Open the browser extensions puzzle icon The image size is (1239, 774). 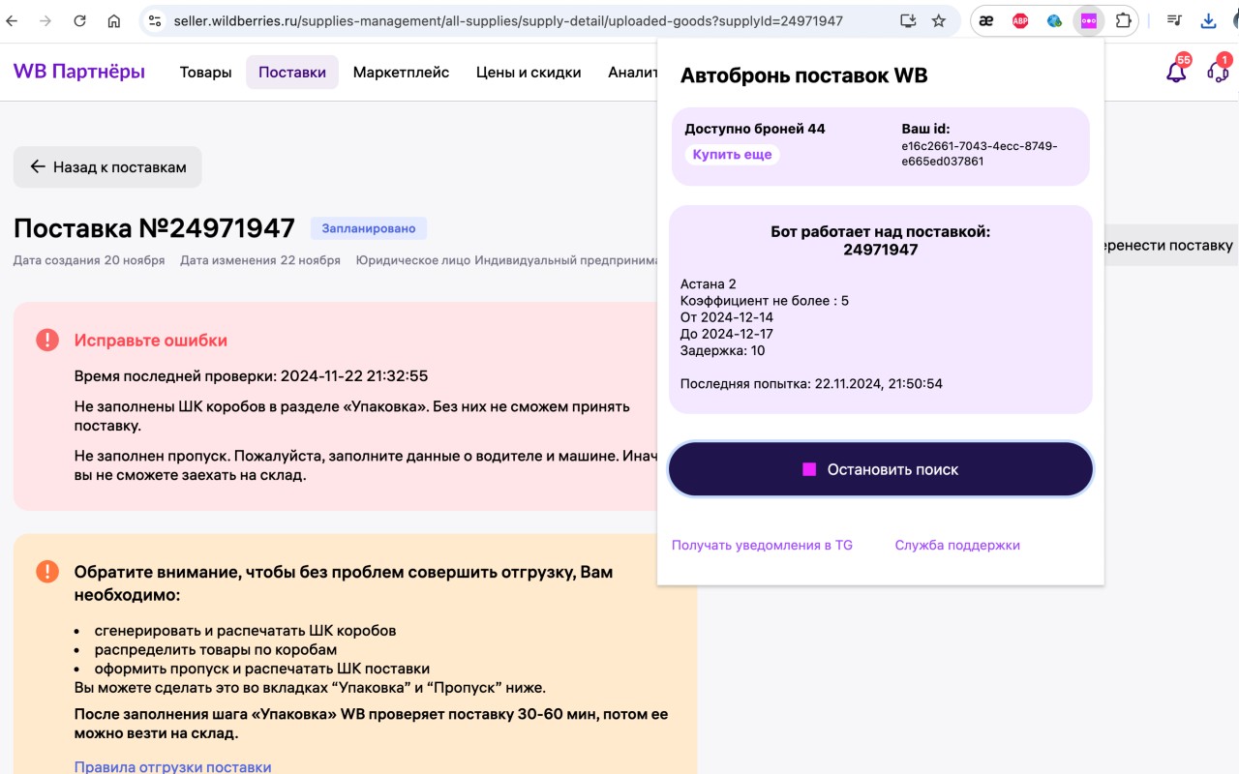coord(1121,18)
